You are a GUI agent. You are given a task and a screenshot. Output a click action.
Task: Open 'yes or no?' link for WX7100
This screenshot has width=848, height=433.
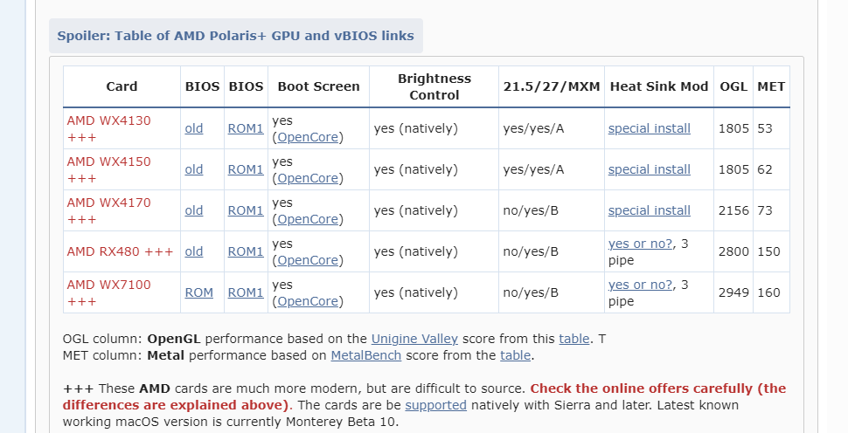tap(640, 285)
